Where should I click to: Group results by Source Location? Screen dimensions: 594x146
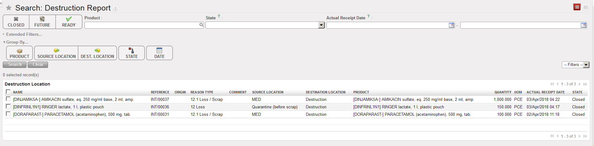[x=56, y=53]
